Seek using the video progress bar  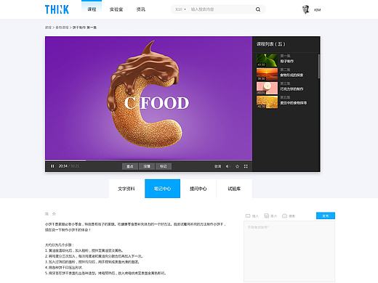click(148, 160)
